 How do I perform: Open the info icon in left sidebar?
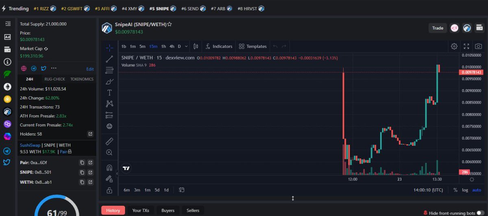(7, 62)
